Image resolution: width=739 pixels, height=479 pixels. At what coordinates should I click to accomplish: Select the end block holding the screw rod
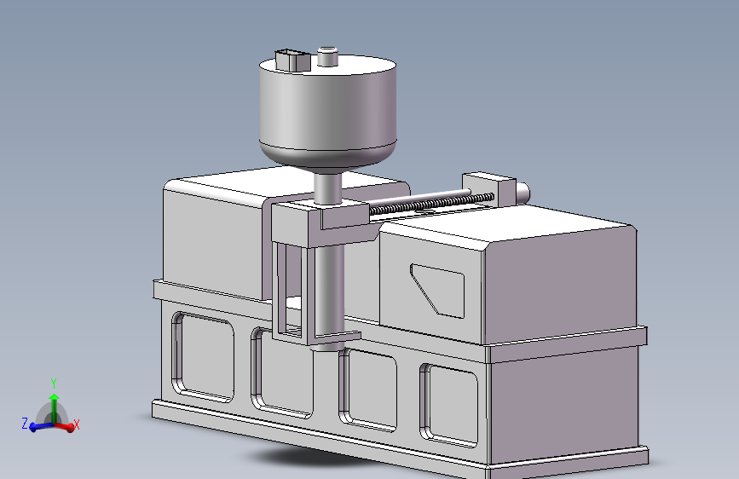click(x=489, y=188)
